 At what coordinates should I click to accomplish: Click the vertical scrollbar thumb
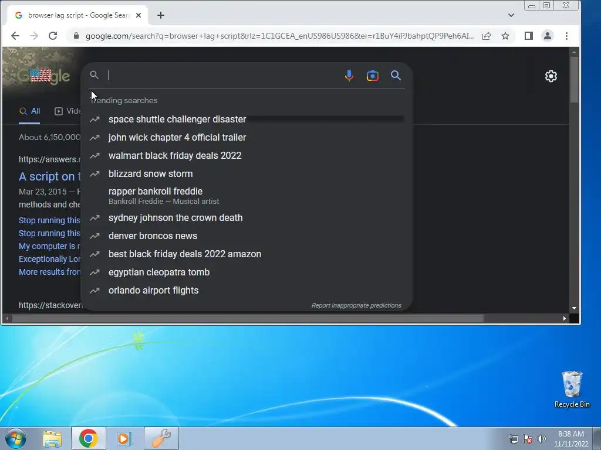click(574, 80)
